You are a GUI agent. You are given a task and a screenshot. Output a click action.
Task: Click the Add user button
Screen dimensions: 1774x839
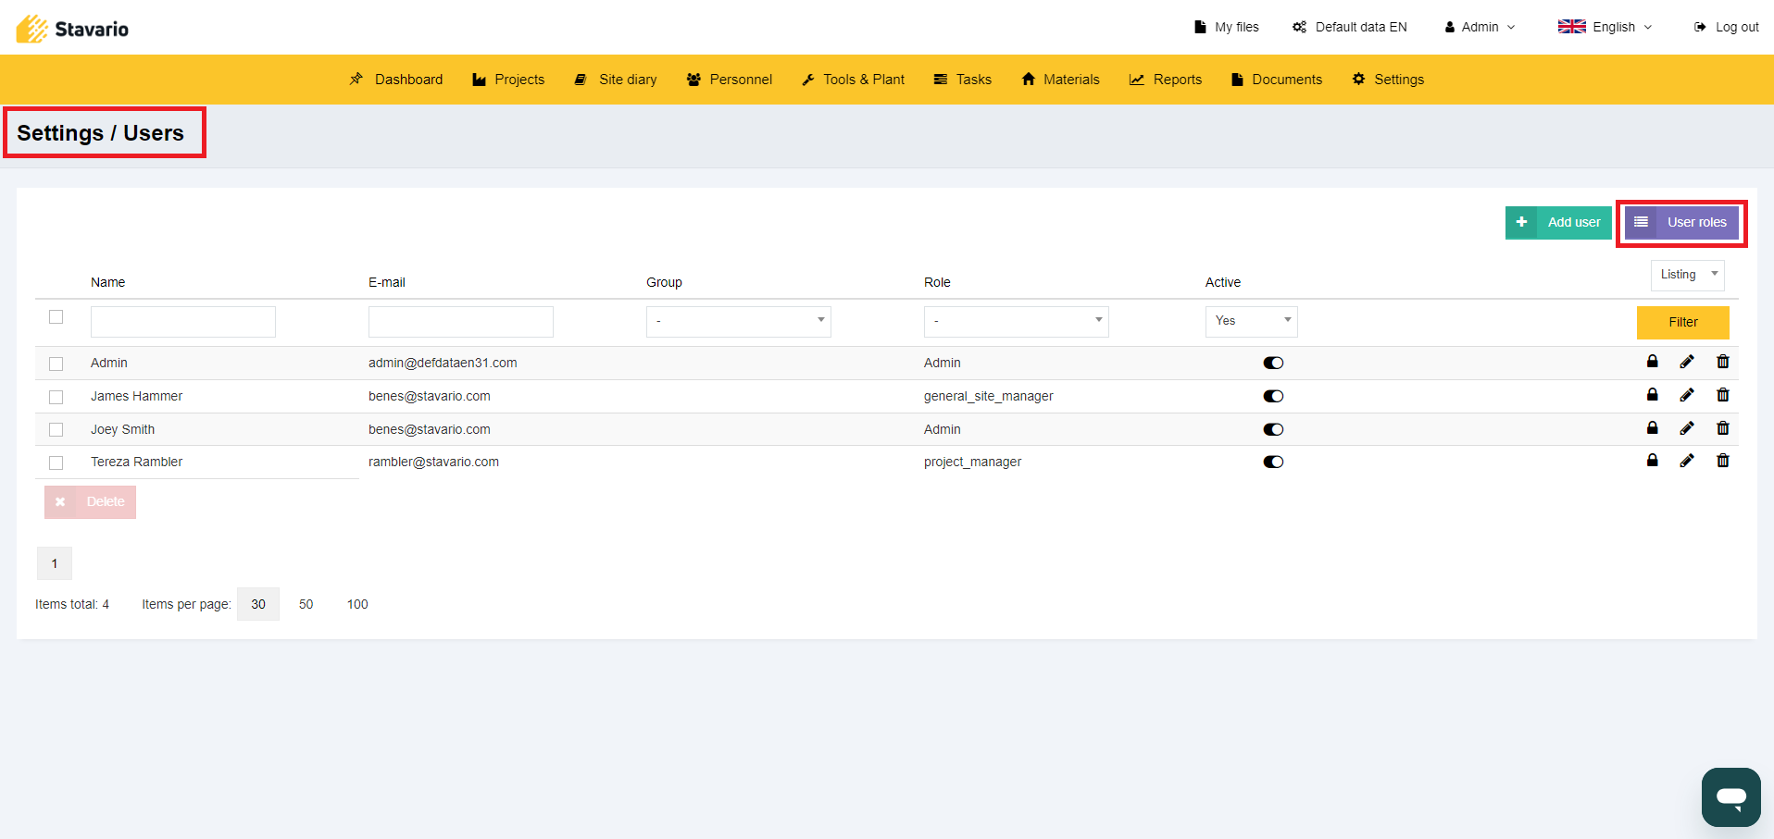[1558, 222]
